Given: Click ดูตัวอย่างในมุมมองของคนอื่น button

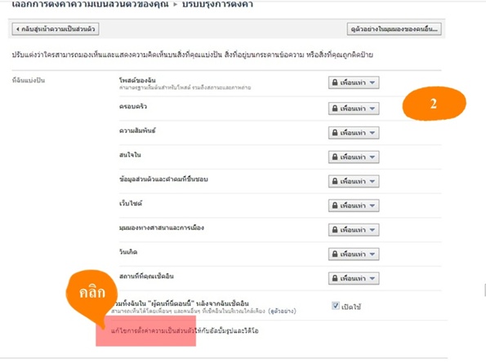Looking at the screenshot, I should click(394, 29).
